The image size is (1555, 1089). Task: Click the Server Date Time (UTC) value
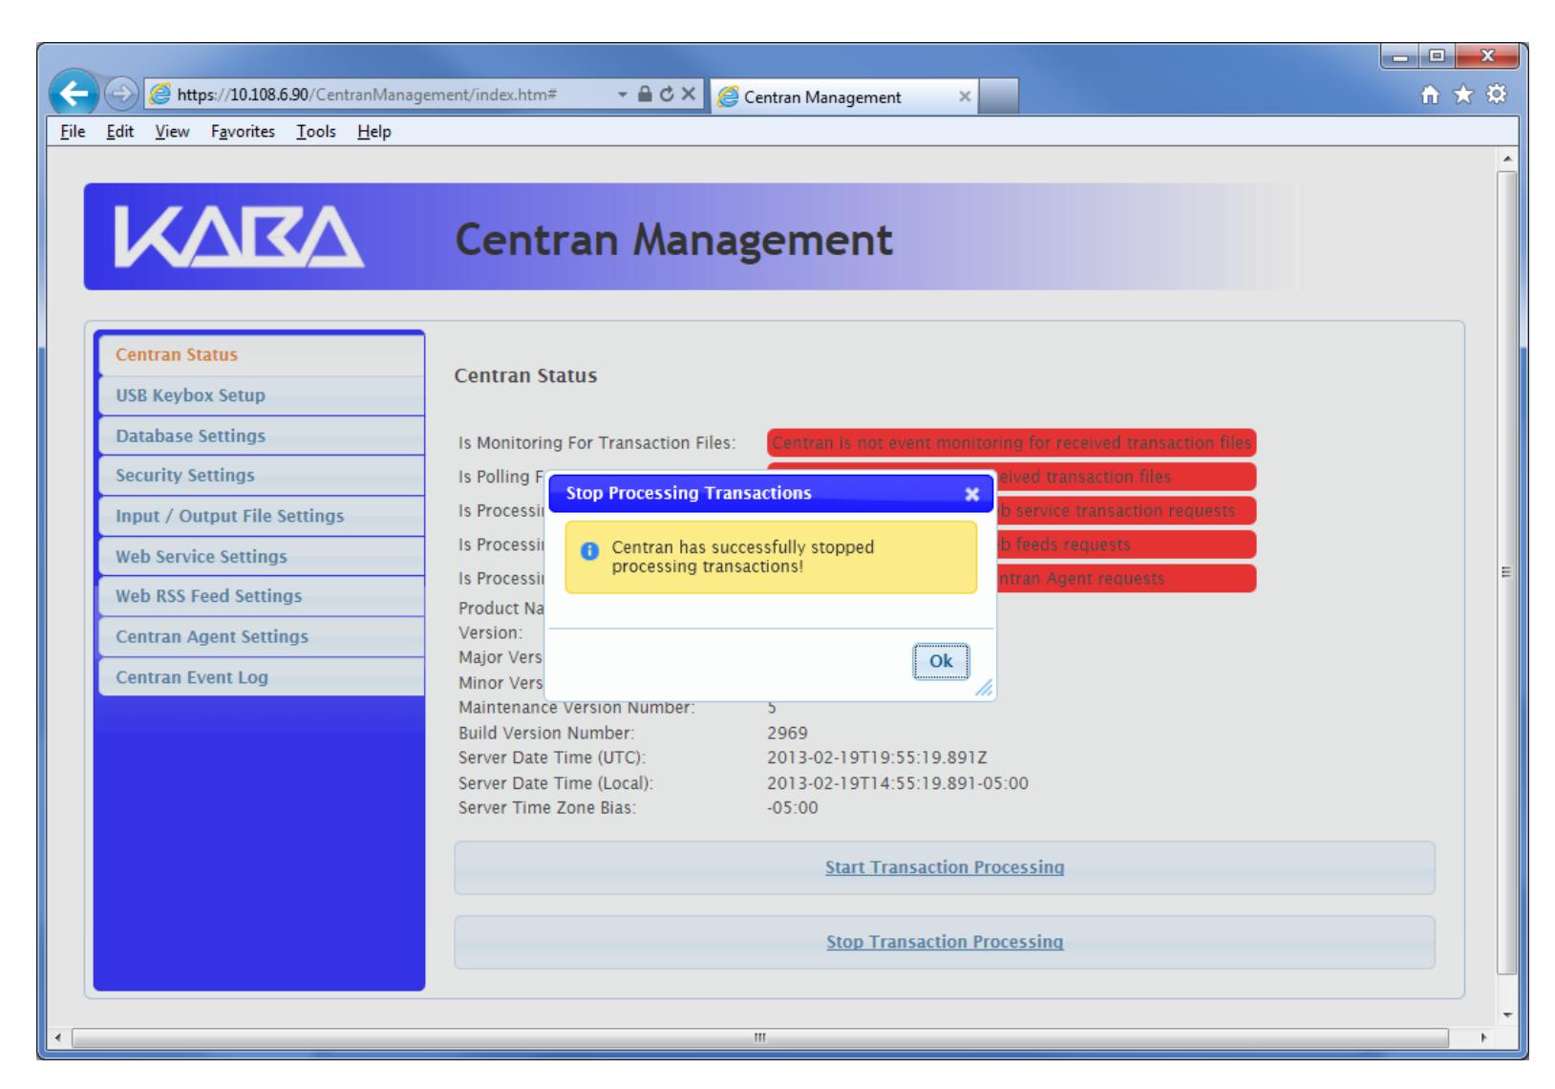(x=877, y=758)
